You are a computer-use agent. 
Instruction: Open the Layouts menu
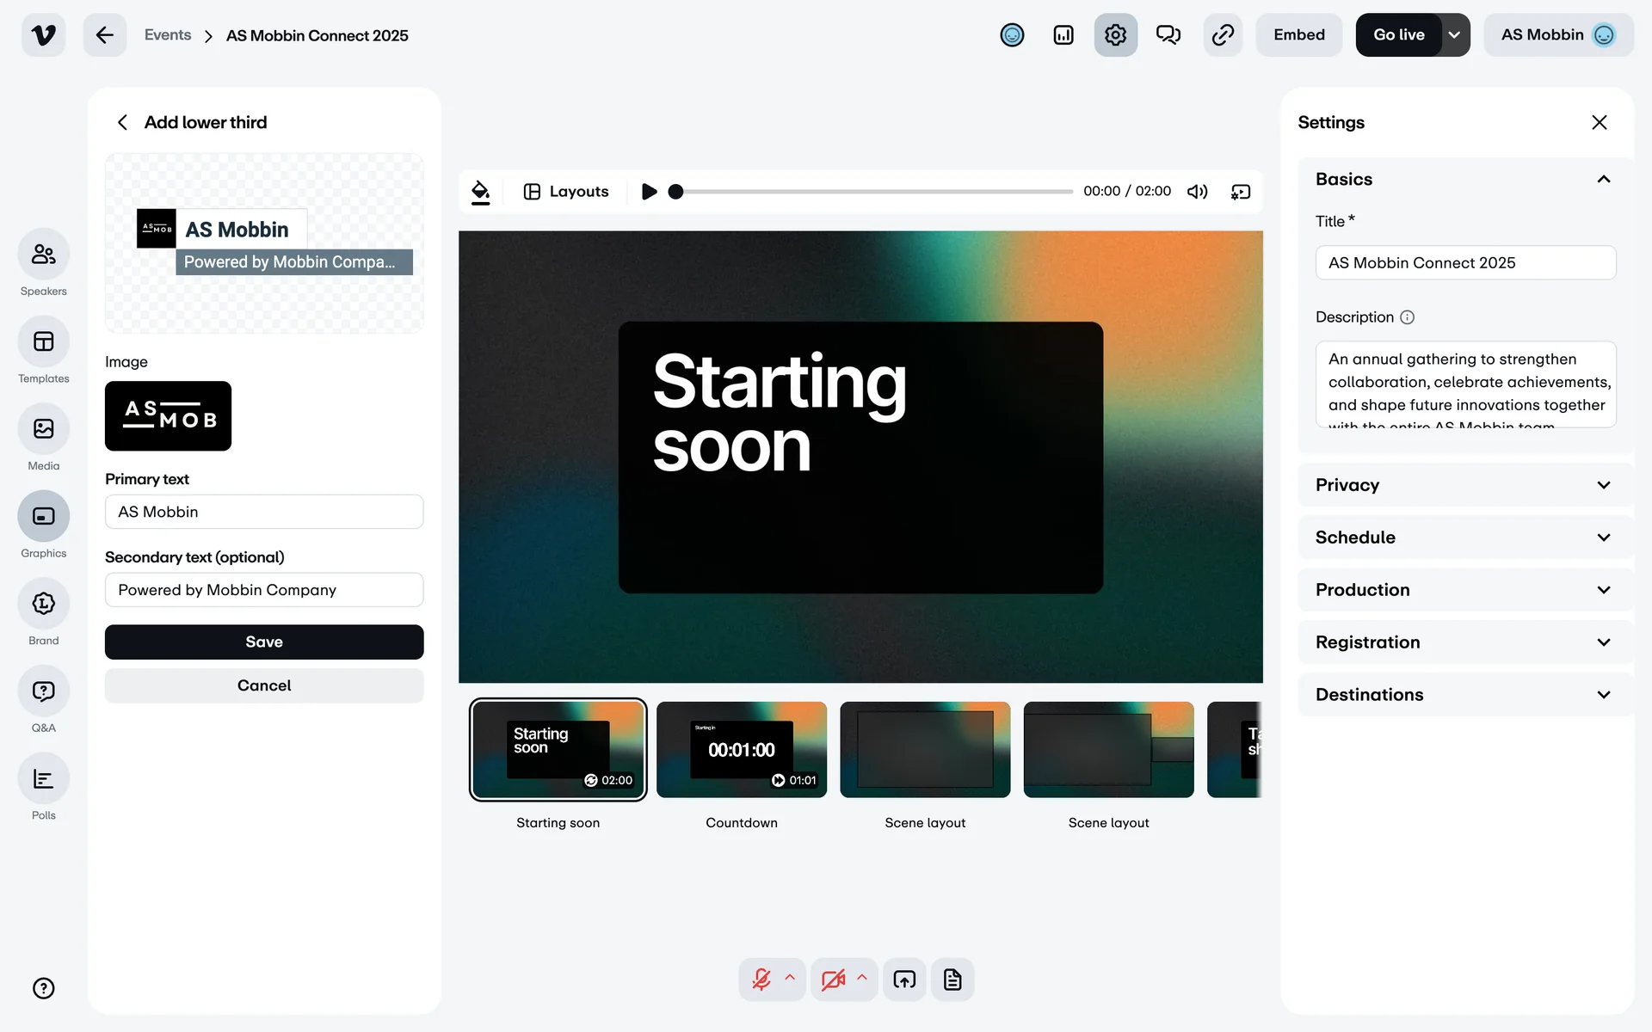coord(566,192)
